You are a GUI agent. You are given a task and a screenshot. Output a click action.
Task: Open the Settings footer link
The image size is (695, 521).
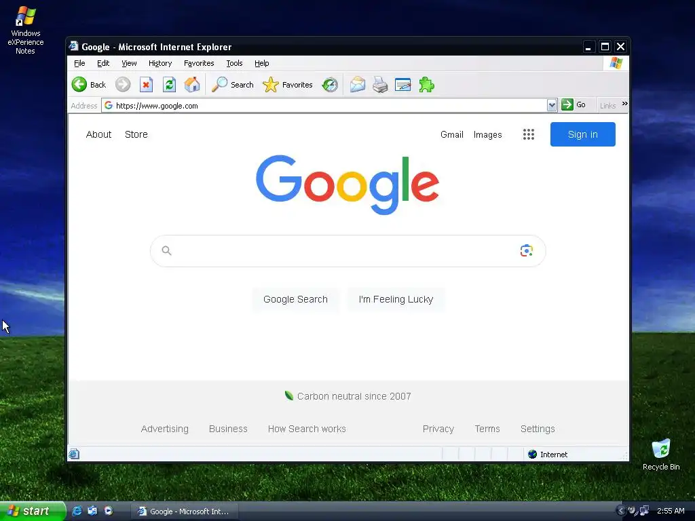tap(538, 429)
